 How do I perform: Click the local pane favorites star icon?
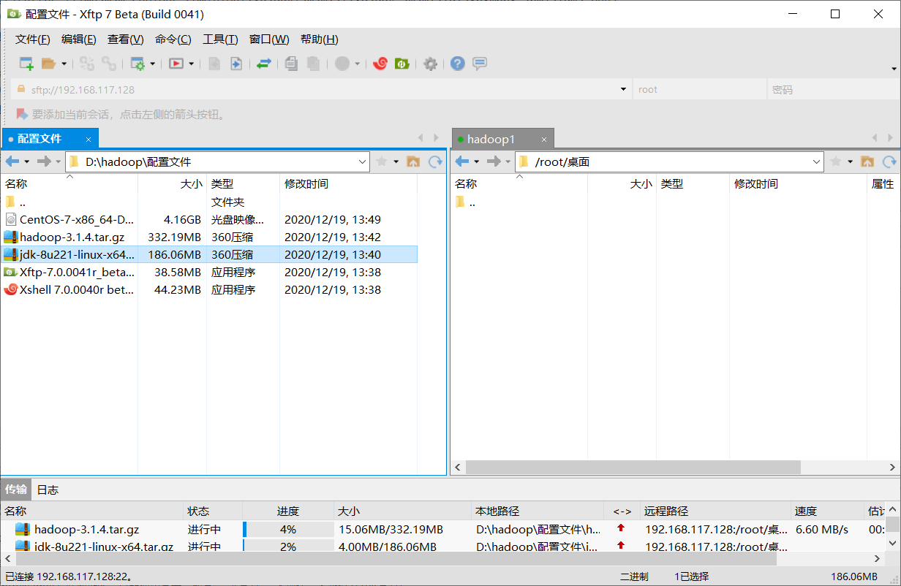coord(382,161)
